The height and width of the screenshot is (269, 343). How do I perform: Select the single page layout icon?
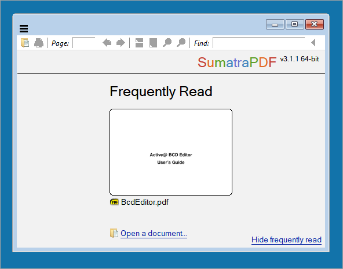coord(153,43)
